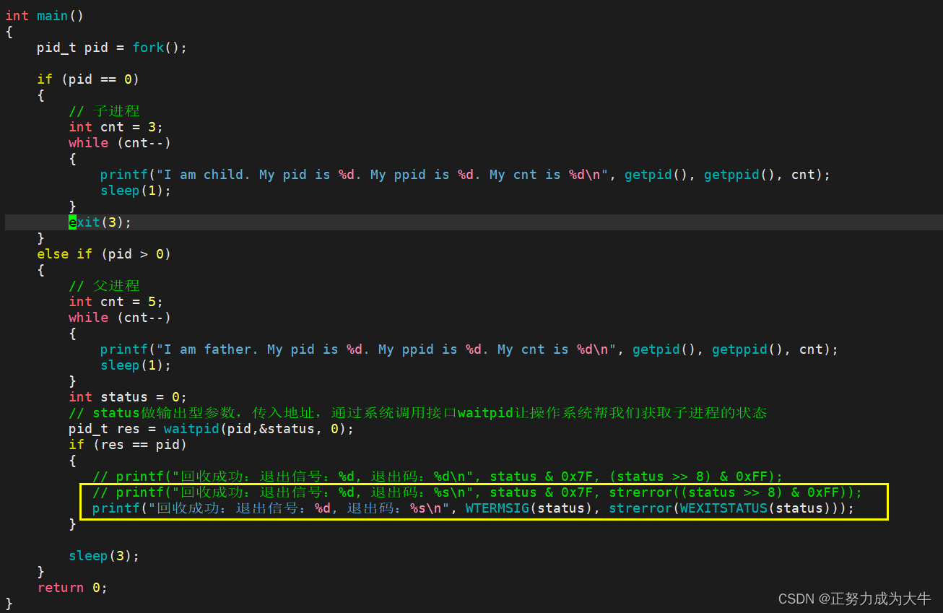Click commented printf using '(status >> 8) & 0xFF);'
This screenshot has height=613, width=943.
tap(438, 476)
